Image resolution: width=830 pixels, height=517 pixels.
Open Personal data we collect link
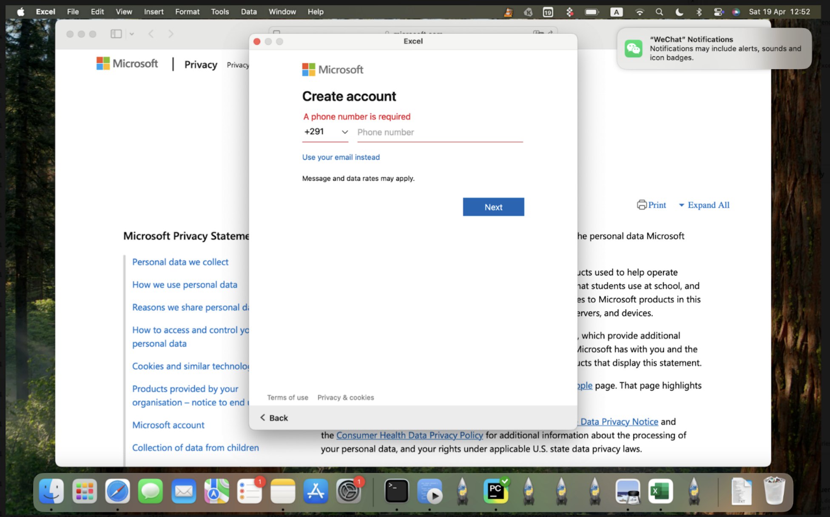[x=180, y=262]
